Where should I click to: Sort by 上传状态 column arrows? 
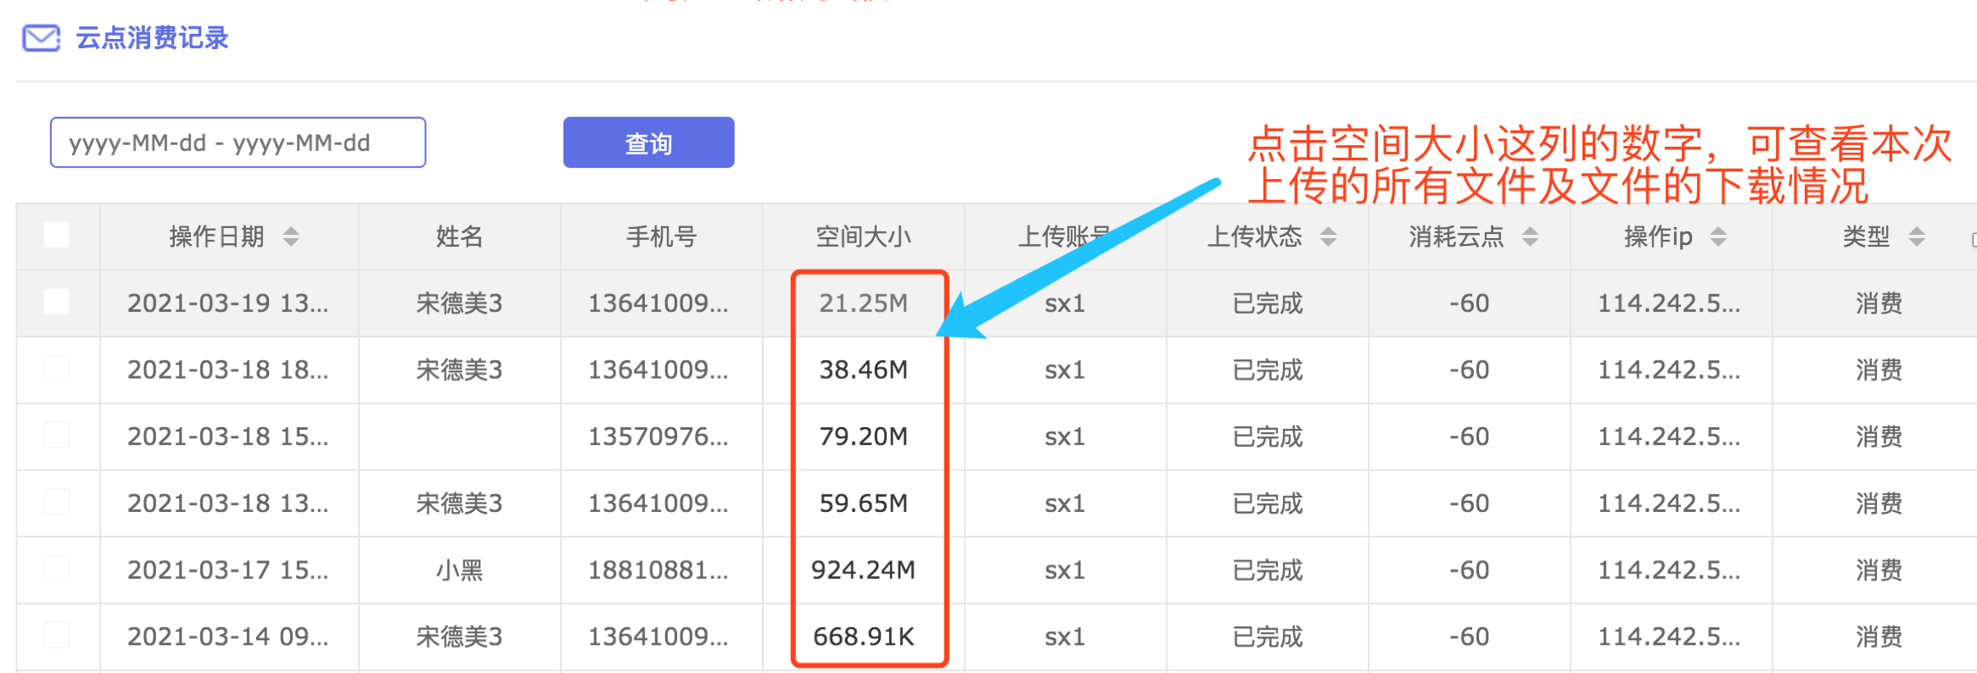click(x=1328, y=236)
